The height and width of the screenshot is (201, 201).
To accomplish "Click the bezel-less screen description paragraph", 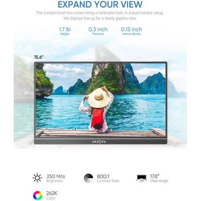I will (x=100, y=15).
